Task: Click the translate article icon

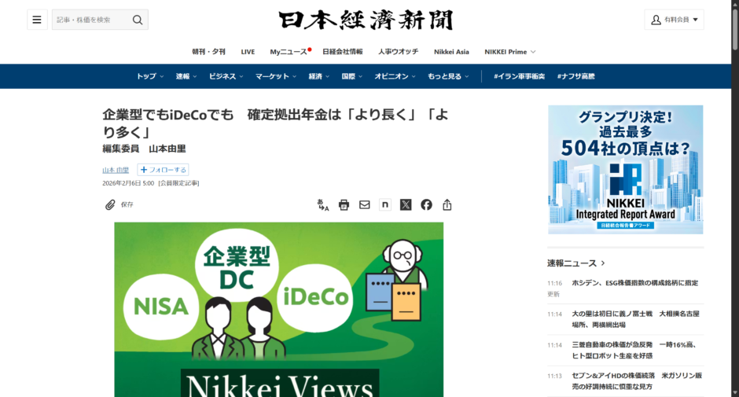Action: click(323, 204)
